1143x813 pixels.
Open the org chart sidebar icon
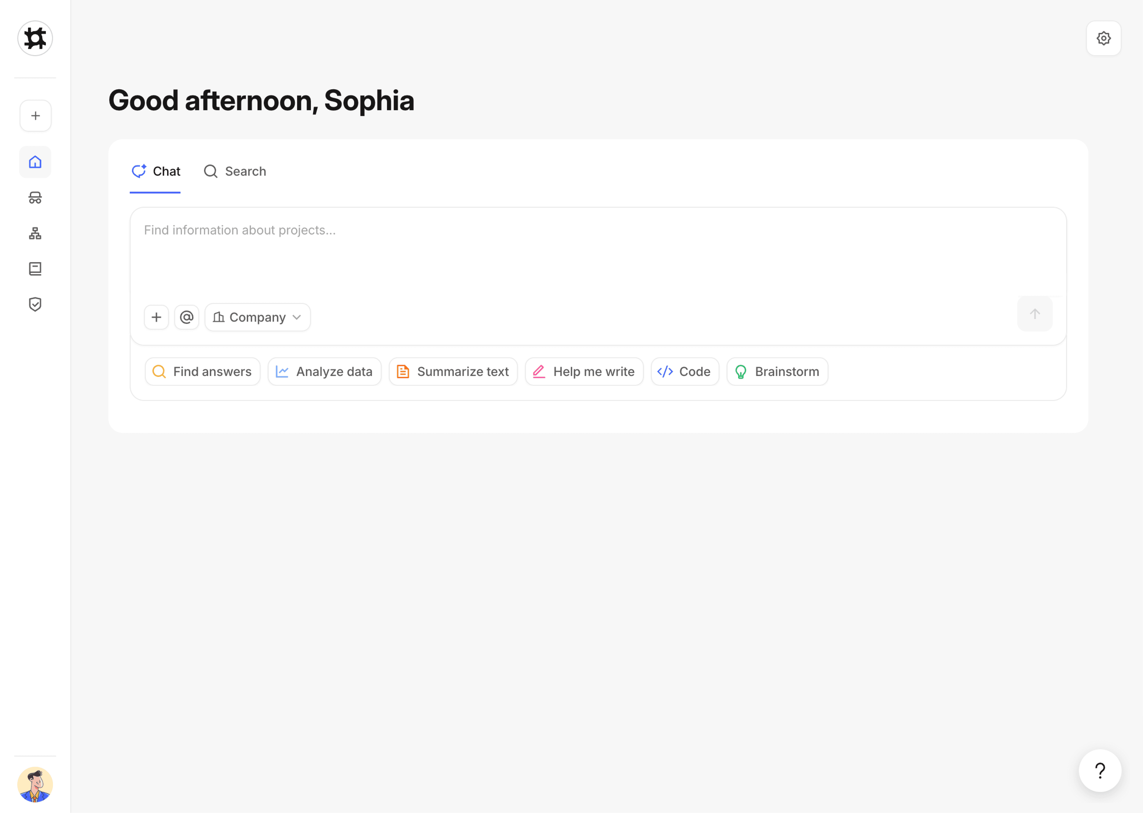click(35, 233)
